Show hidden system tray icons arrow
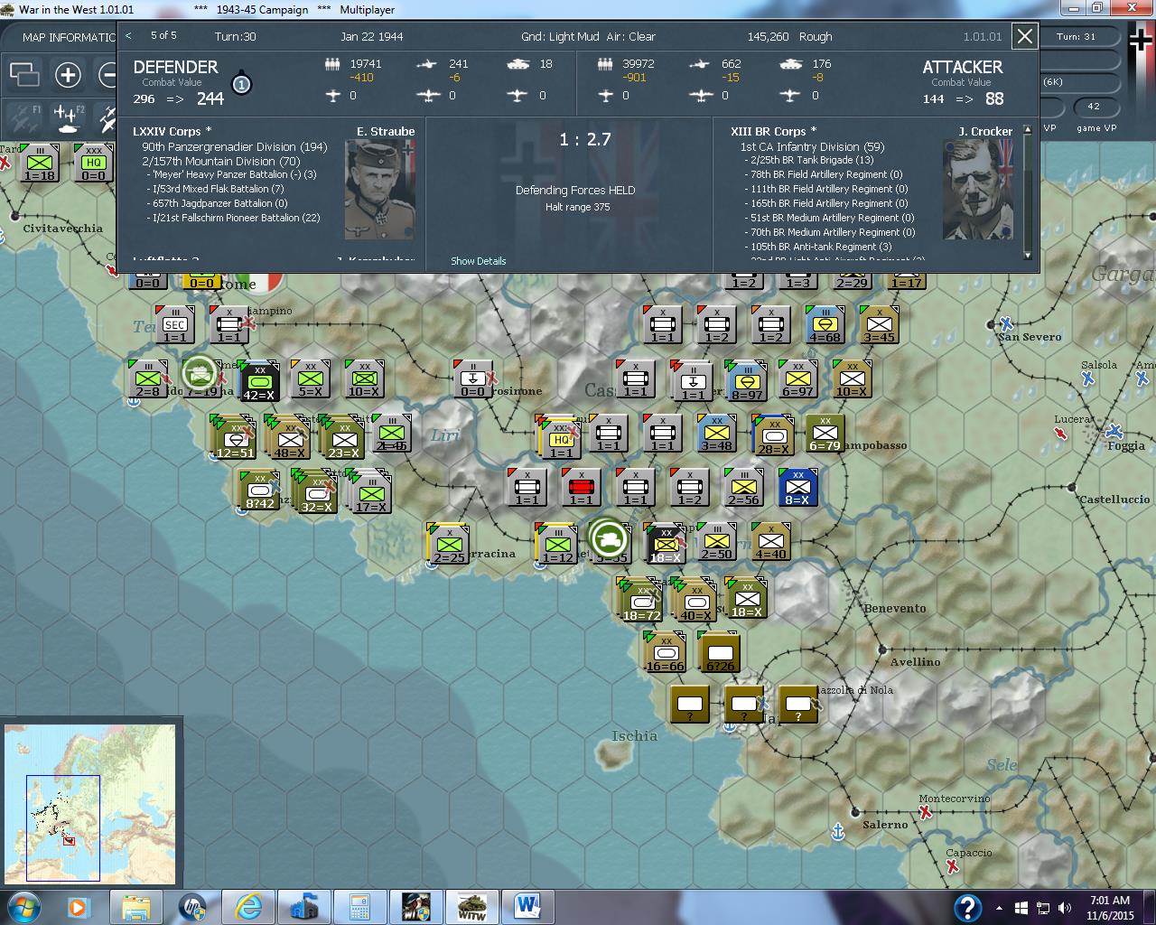The image size is (1156, 925). [999, 907]
